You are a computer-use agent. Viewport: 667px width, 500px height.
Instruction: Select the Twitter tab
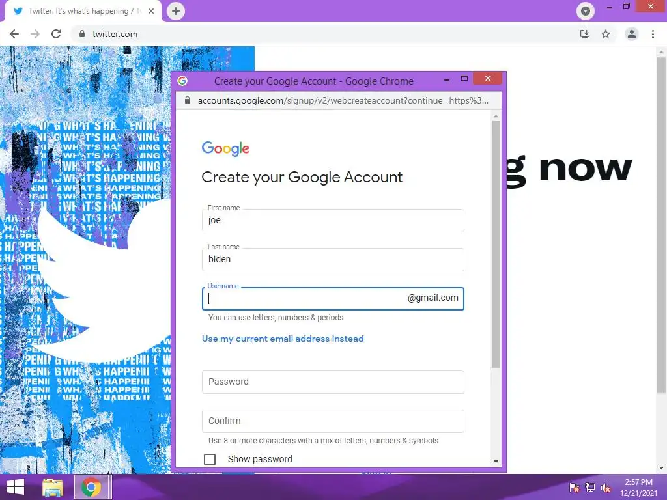(83, 11)
